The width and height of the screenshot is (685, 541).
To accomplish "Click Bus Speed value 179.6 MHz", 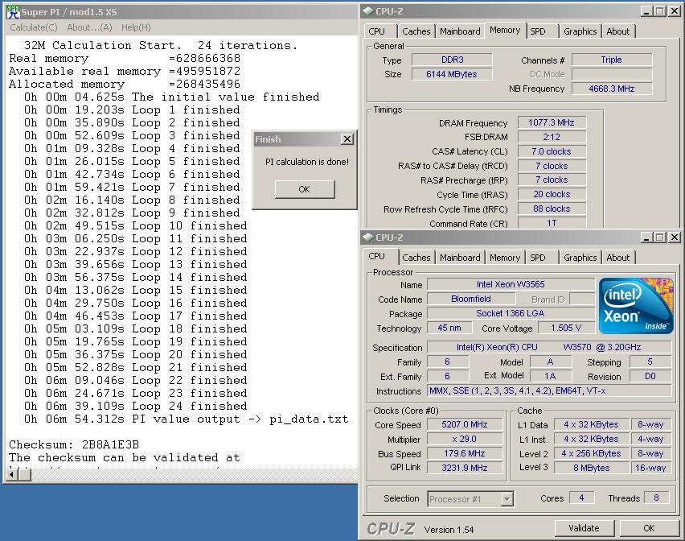I will 465,453.
